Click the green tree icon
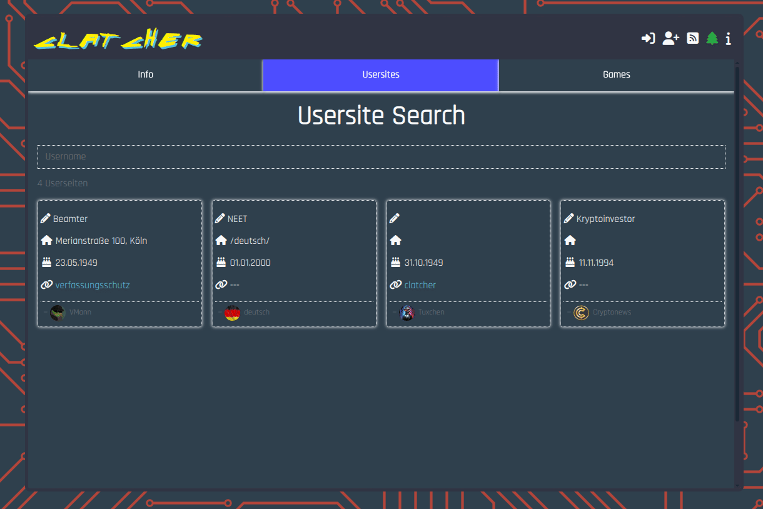Image resolution: width=763 pixels, height=509 pixels. 712,39
